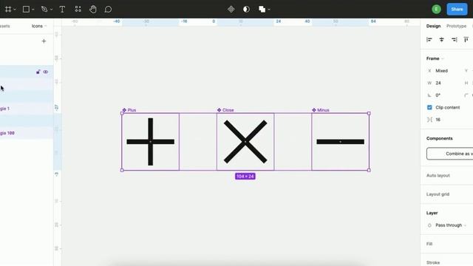Select the Pen tool
Screen dimensions: 473x266
44,10
